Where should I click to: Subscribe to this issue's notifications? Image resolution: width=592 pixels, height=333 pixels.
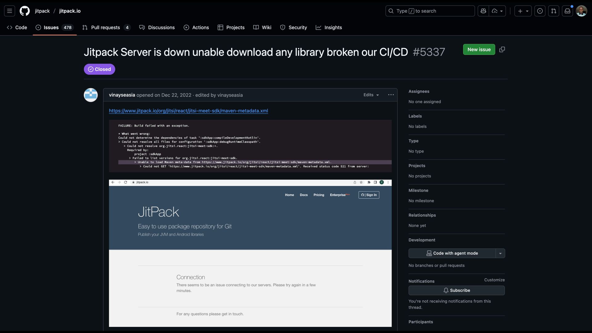pyautogui.click(x=456, y=290)
